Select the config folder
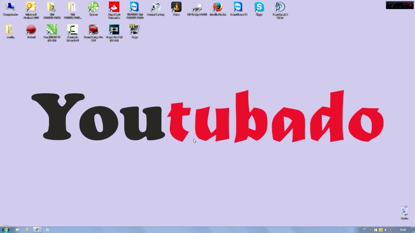Viewport: 415px width, 233px height. point(10,32)
